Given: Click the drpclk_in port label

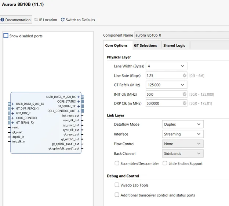Looking at the screenshot, I should 18,137.
